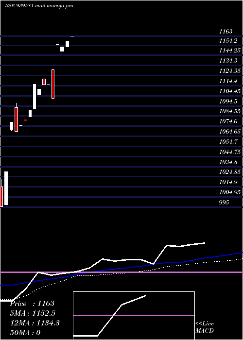Click the 1144.25 price axis label
Image resolution: width=243 pixels, height=340 pixels.
(230, 51)
